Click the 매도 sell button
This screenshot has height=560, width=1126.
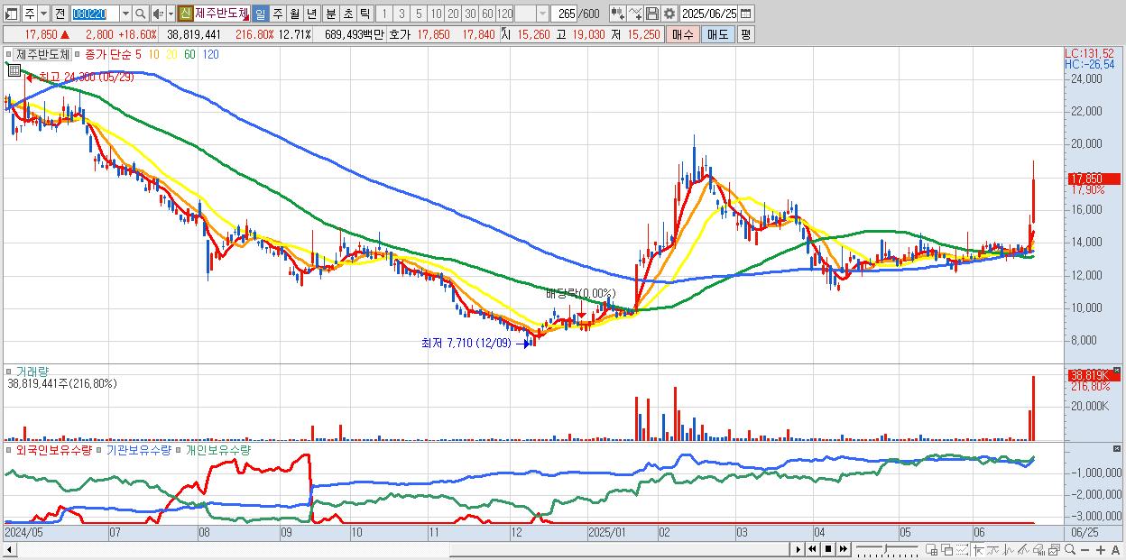[718, 34]
